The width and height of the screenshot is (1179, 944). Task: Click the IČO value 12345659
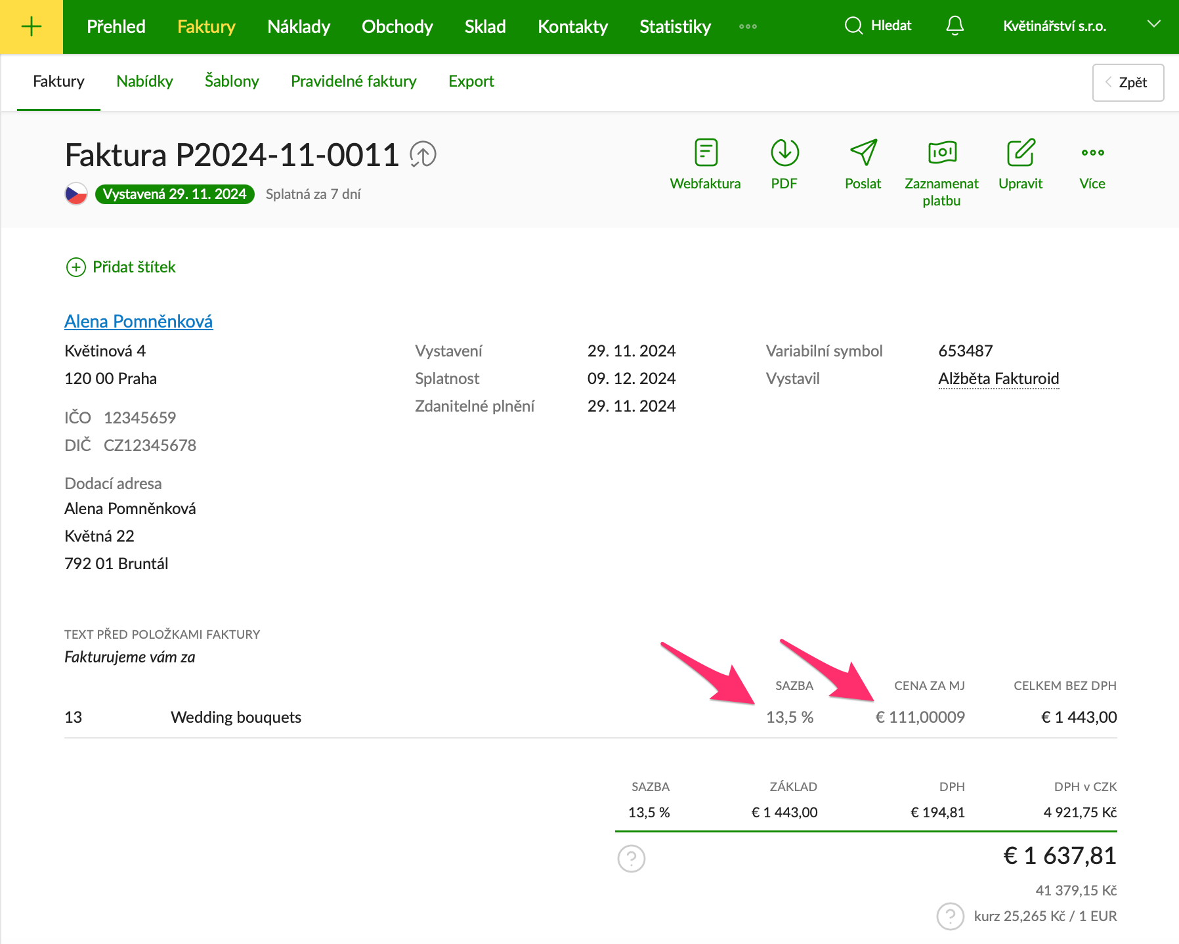pos(140,418)
